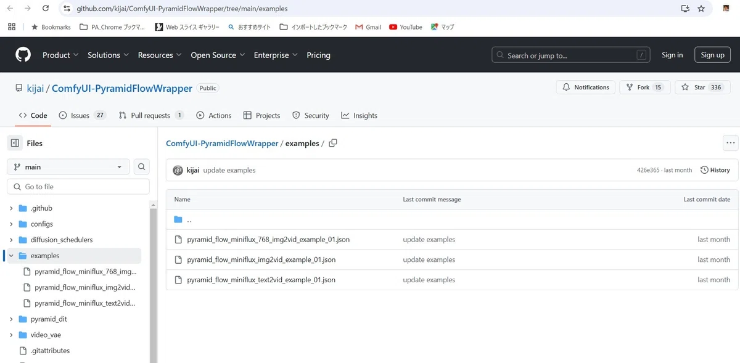Click the install app icon in the address bar
The height and width of the screenshot is (363, 740).
685,9
